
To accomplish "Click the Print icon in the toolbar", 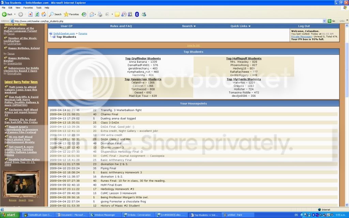I will click(x=100, y=14).
